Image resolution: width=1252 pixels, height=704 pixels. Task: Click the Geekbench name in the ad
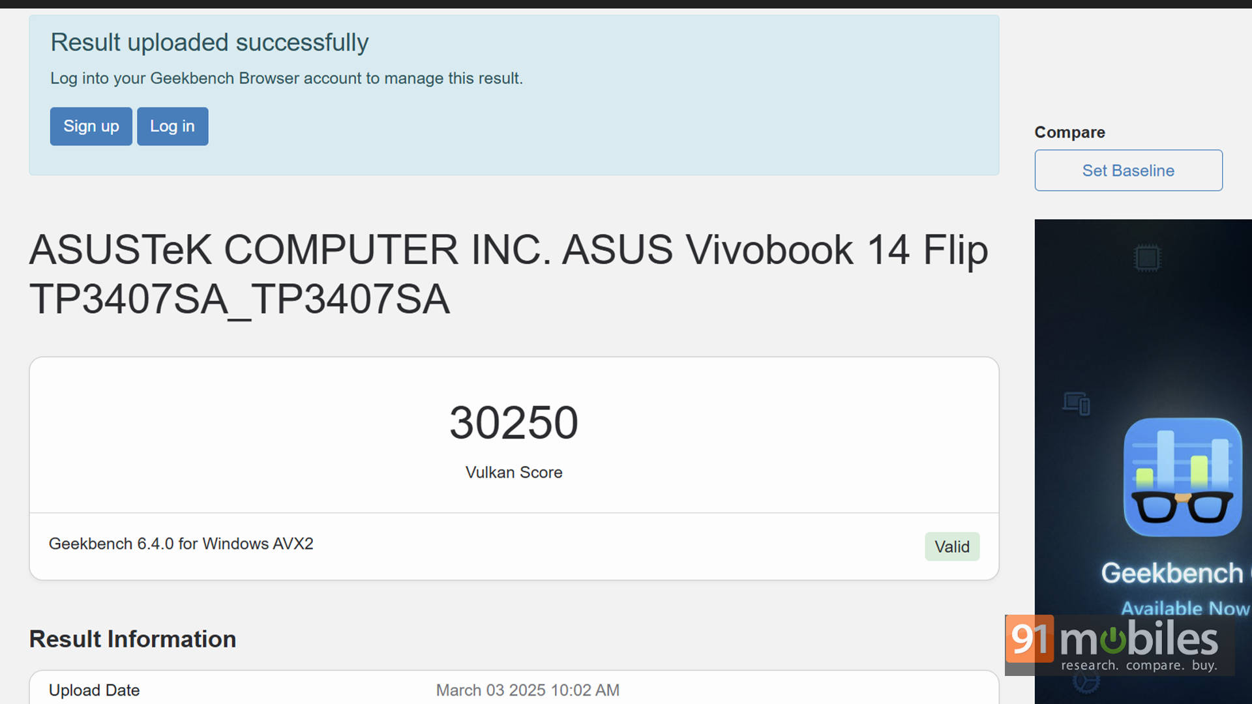[1172, 574]
